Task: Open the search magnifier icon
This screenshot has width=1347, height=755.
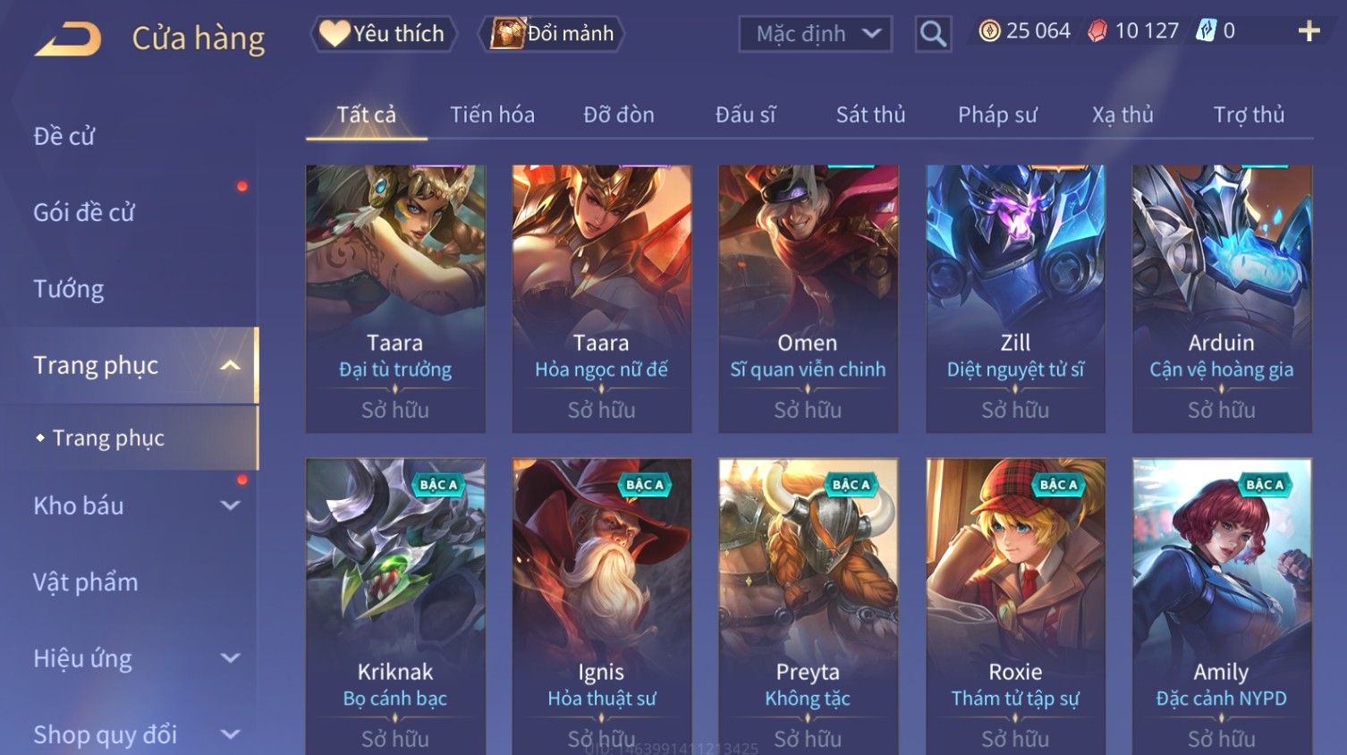Action: pyautogui.click(x=933, y=34)
